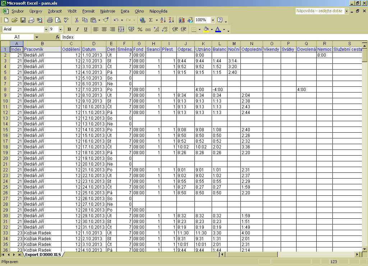Image resolution: width=368 pixels, height=266 pixels.
Task: Open the Data menu
Action: 125,11
